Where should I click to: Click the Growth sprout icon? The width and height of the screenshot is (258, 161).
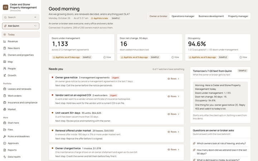point(5,75)
